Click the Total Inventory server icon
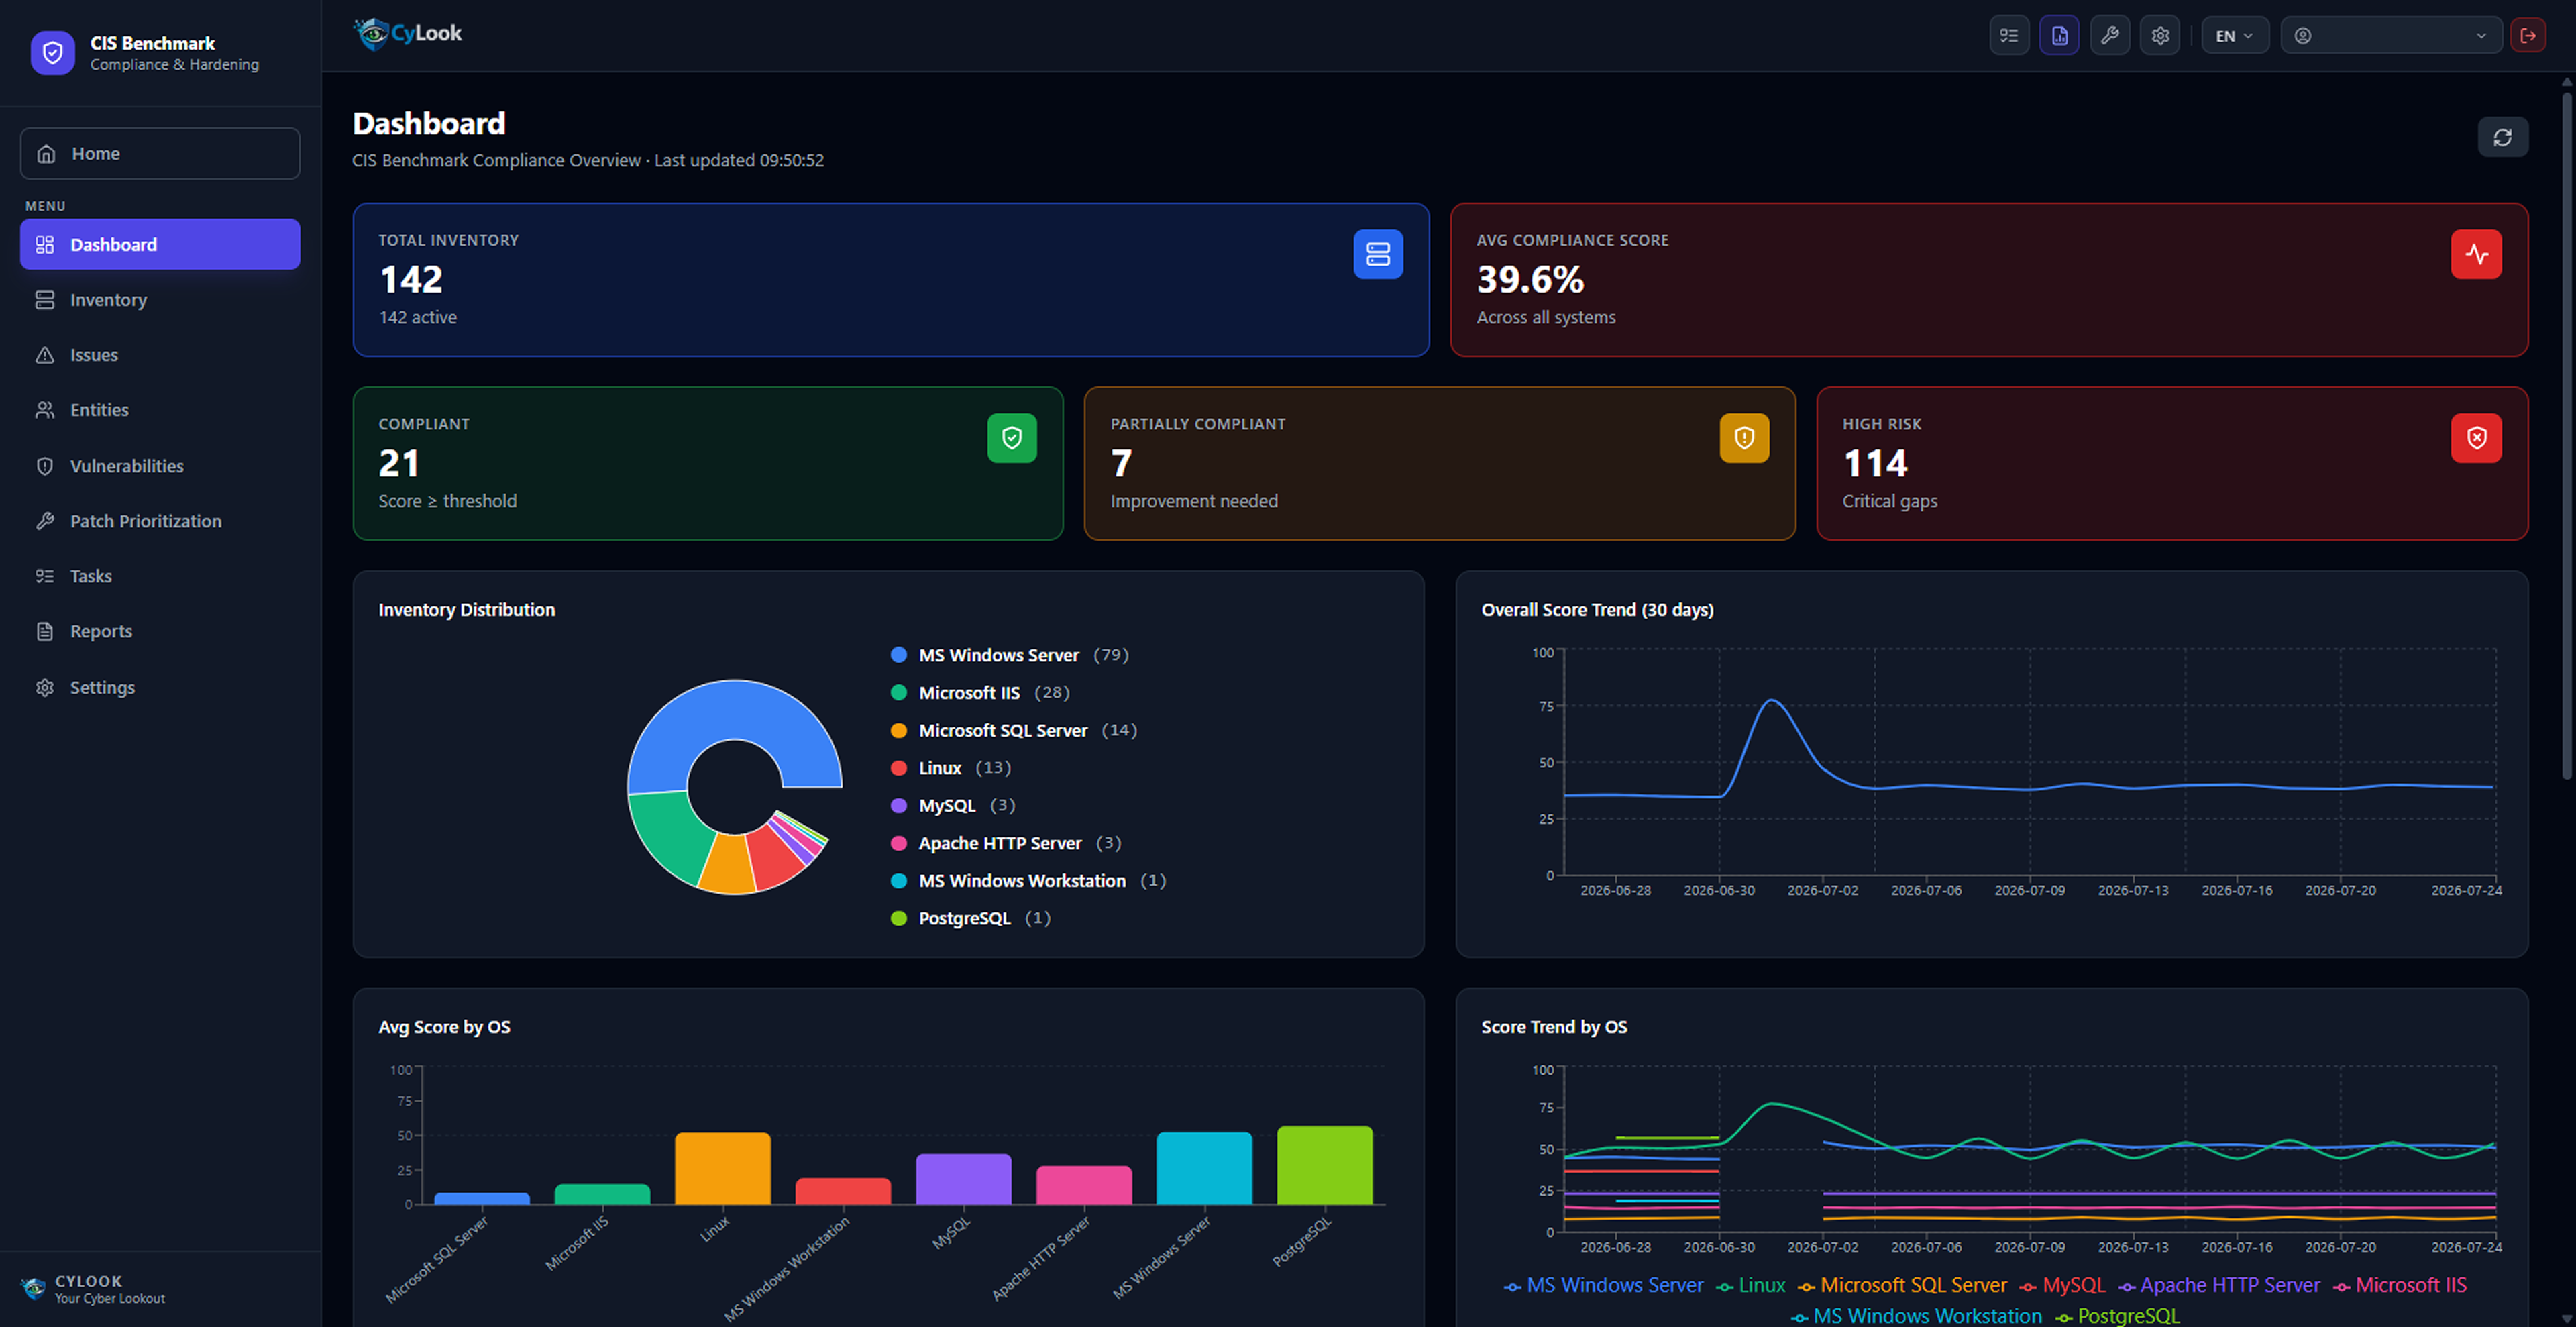Image resolution: width=2576 pixels, height=1327 pixels. pos(1378,254)
